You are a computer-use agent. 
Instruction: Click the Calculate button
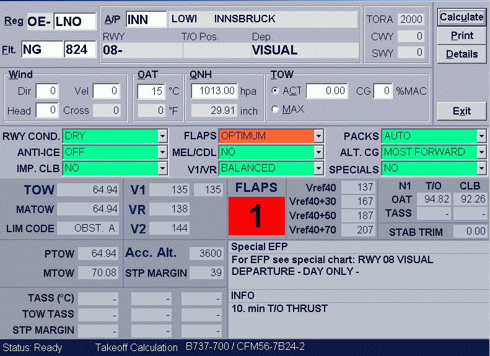[462, 17]
